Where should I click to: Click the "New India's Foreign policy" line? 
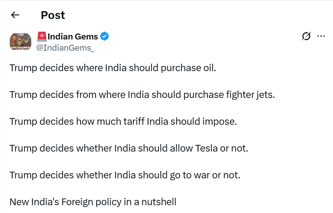[x=93, y=202]
